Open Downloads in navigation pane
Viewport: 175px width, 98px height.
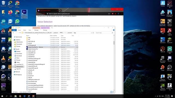(x=19, y=56)
